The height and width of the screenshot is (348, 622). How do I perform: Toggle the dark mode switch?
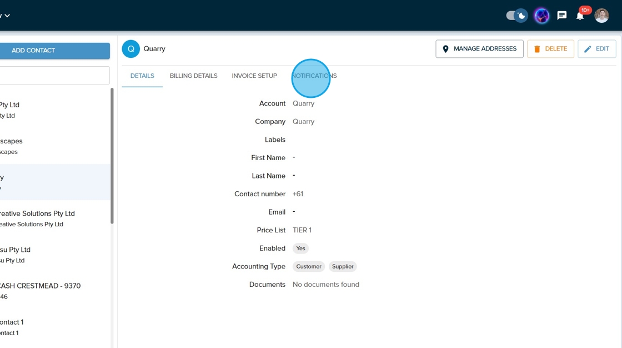click(516, 16)
